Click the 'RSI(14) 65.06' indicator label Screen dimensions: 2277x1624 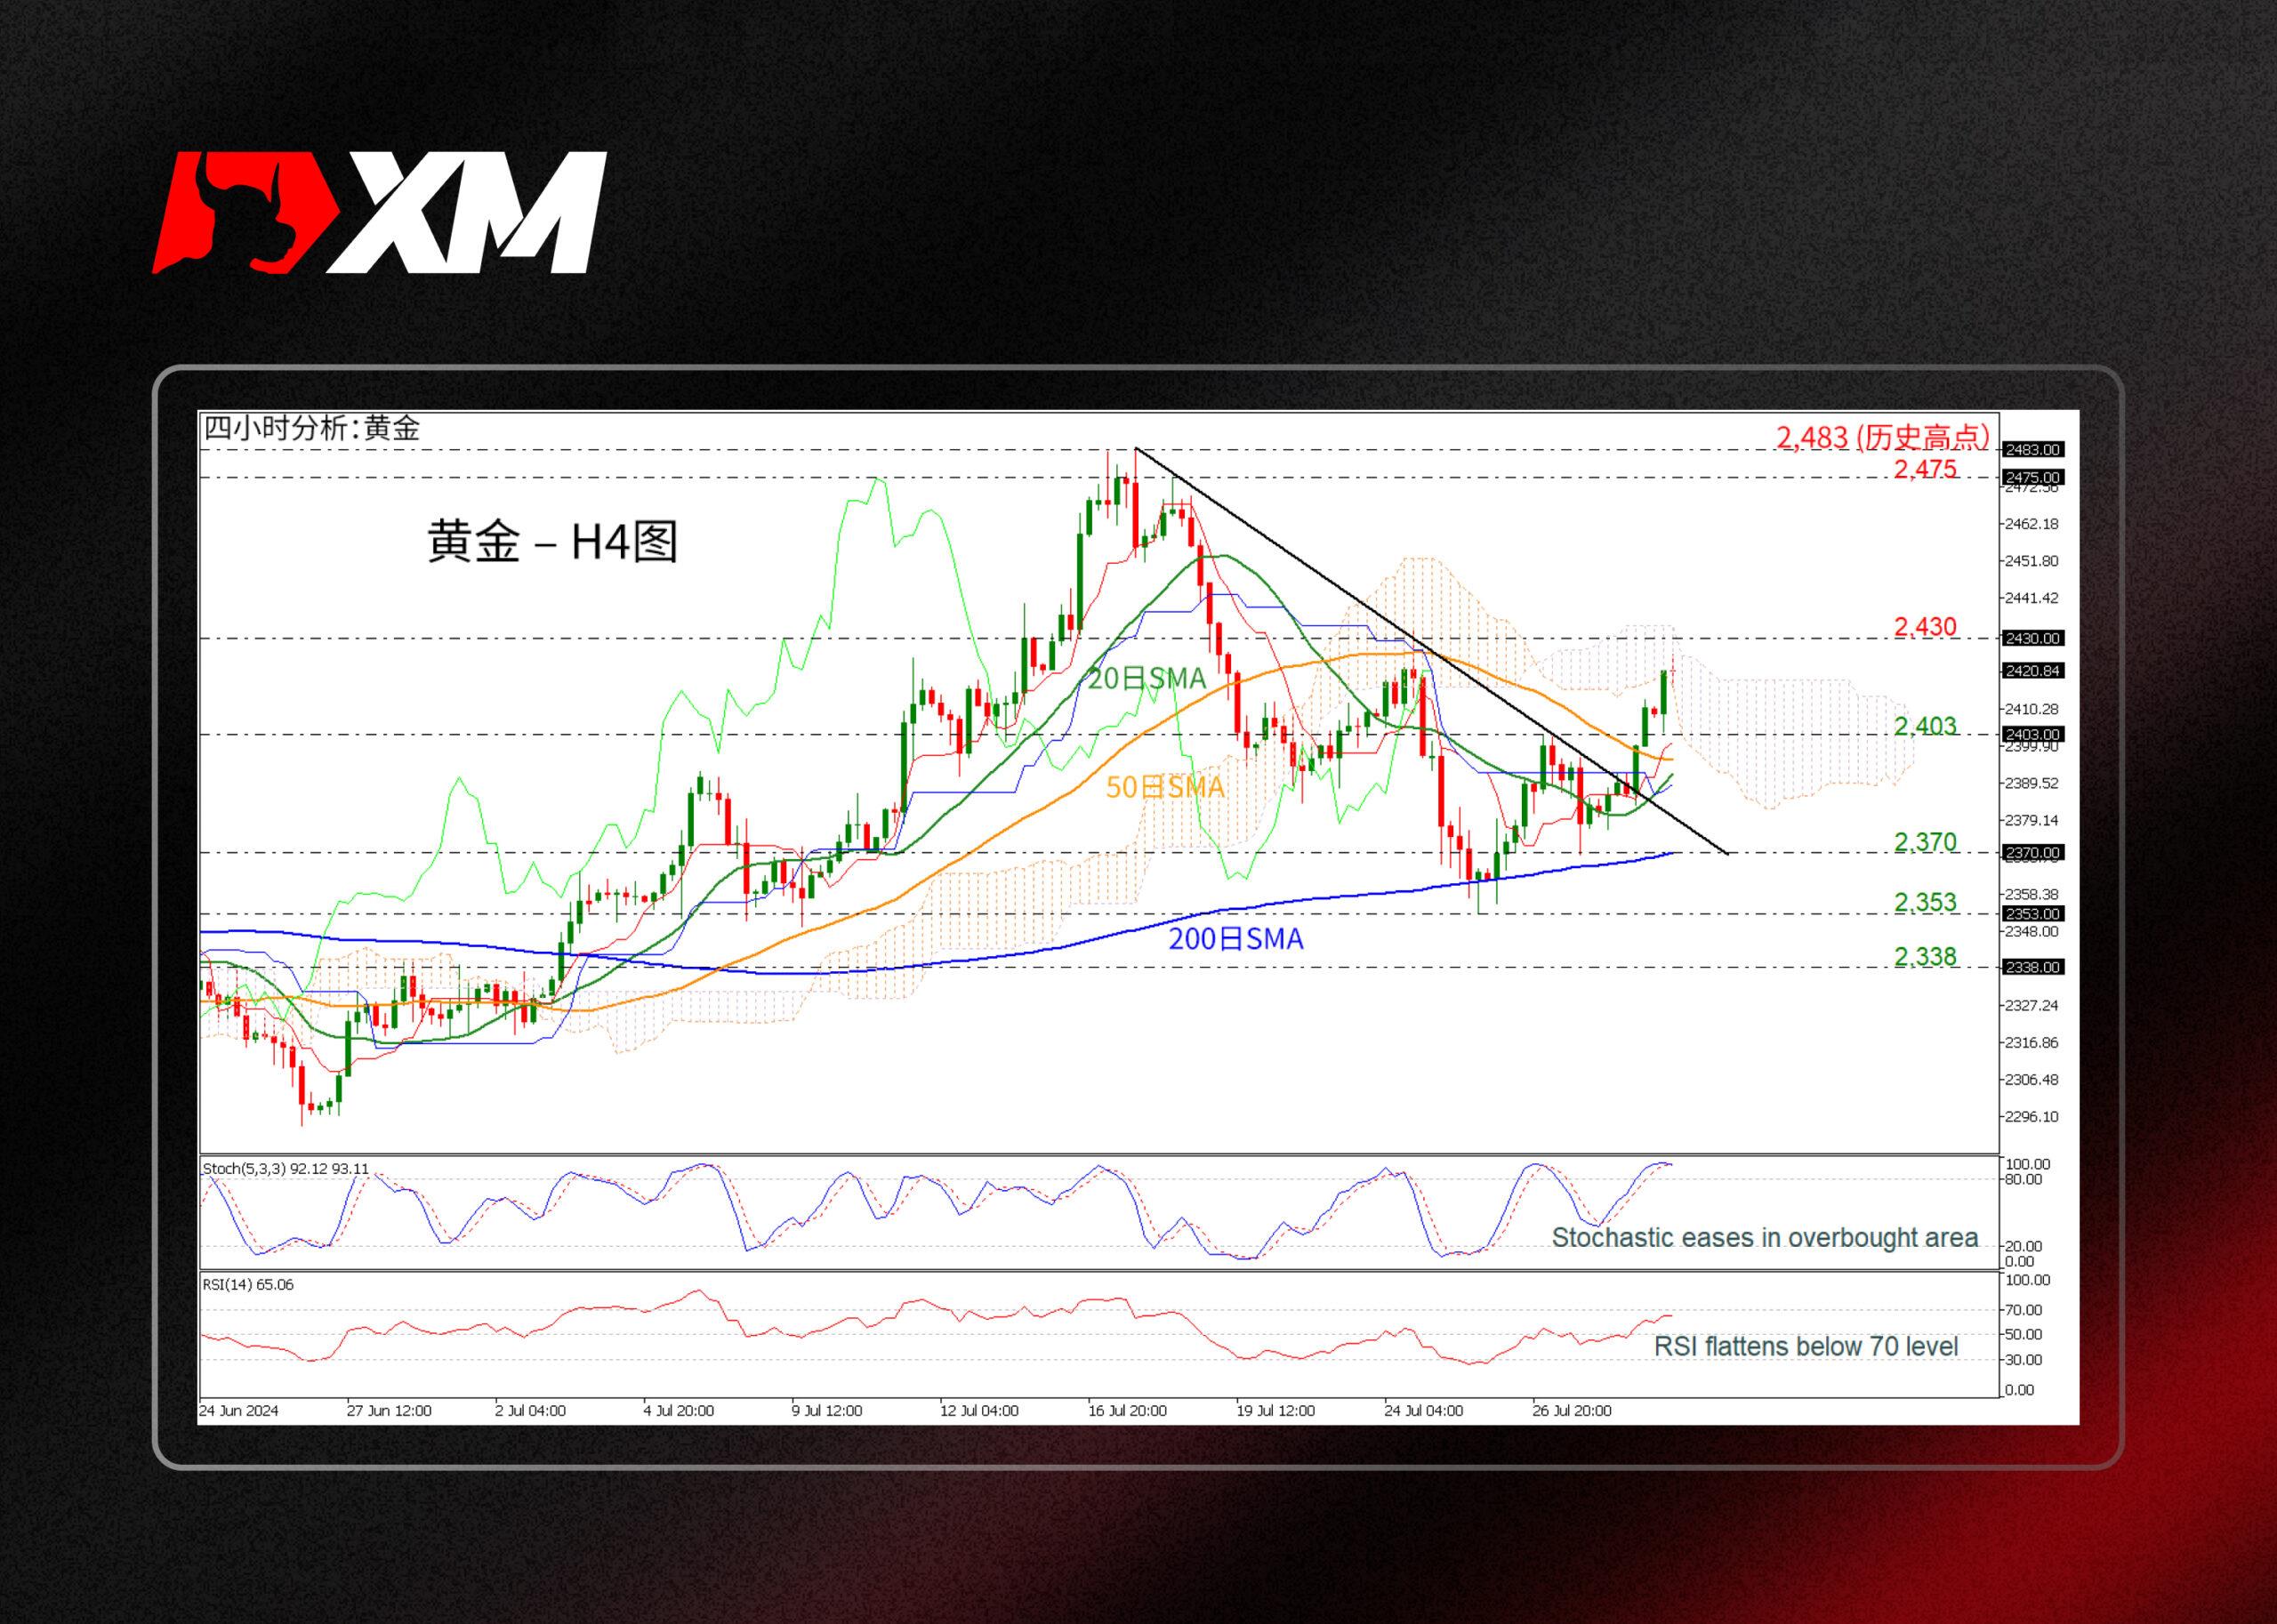[248, 1284]
